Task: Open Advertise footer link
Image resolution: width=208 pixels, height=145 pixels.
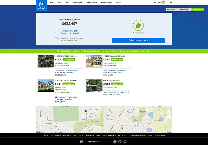Action: point(90,135)
